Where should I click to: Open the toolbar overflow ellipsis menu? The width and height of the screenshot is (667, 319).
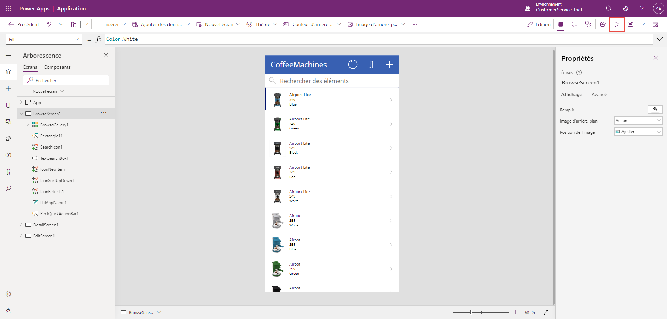coord(414,24)
